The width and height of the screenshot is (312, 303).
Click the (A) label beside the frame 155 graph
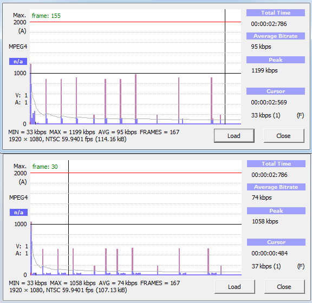tap(22, 31)
